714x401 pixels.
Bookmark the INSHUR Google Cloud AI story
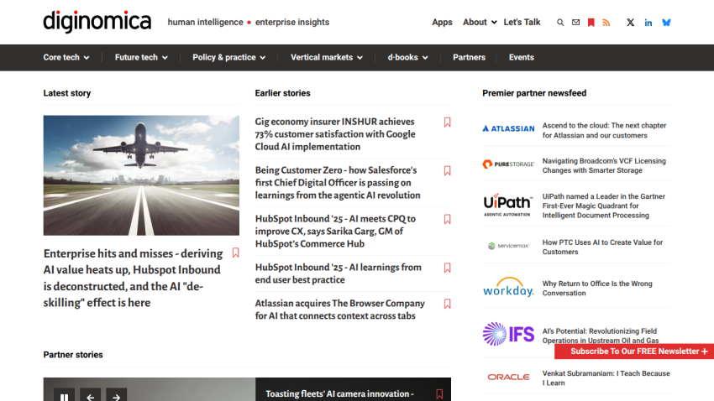[447, 122]
